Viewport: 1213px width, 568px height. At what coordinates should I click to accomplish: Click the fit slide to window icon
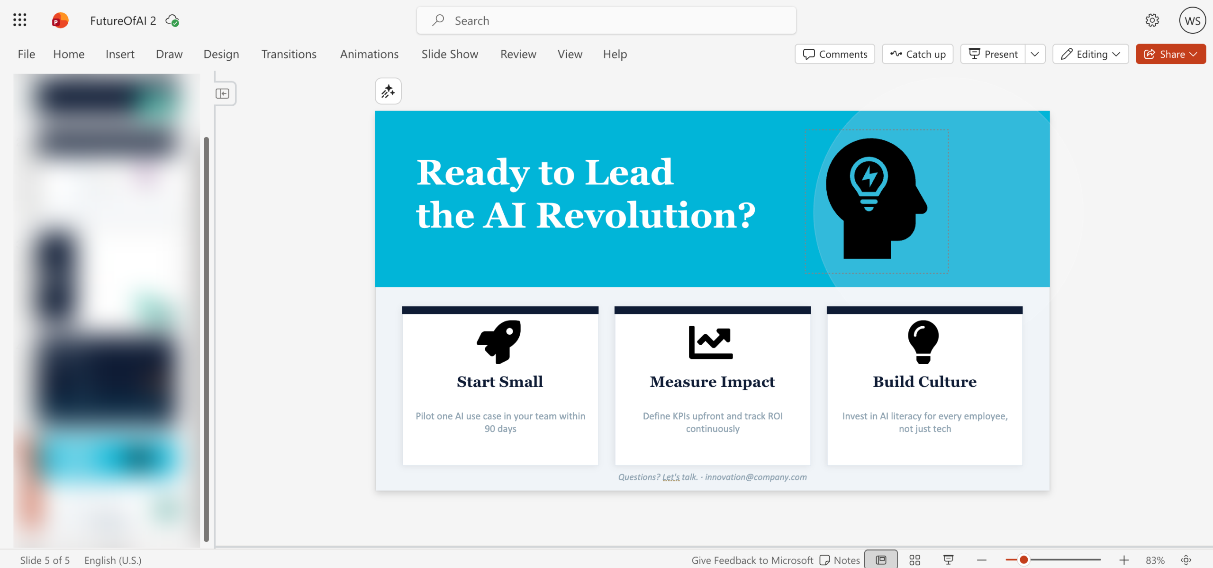[x=1186, y=560]
